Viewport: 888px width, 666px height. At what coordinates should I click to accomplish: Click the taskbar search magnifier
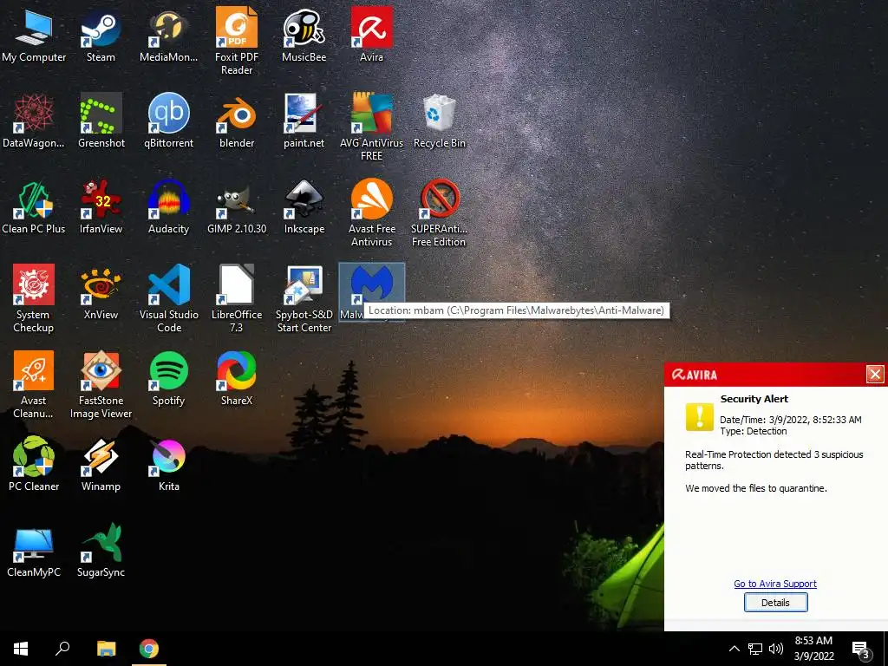coord(62,649)
